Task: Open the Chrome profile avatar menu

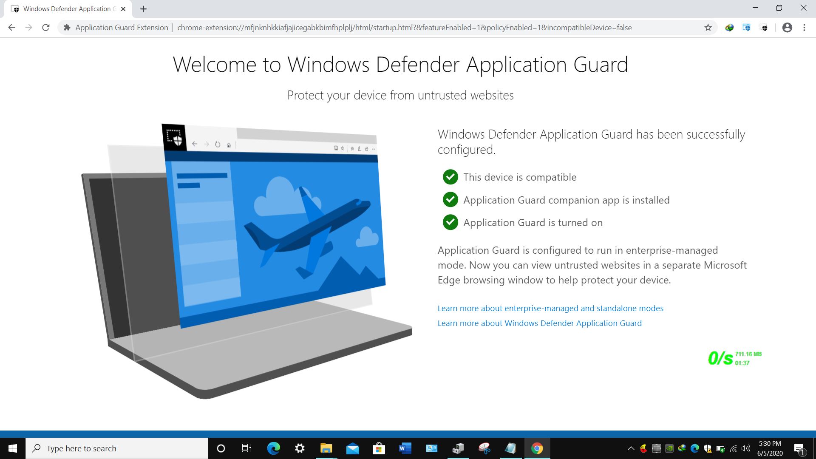Action: (787, 28)
